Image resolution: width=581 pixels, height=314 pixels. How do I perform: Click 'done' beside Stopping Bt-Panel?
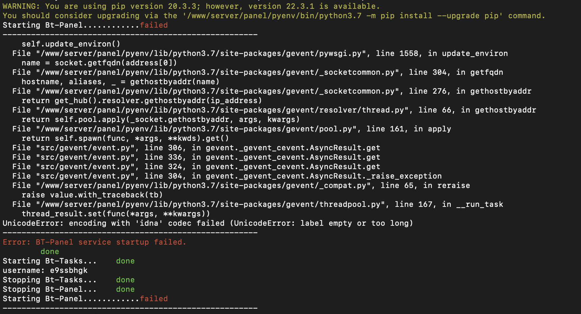coord(125,289)
